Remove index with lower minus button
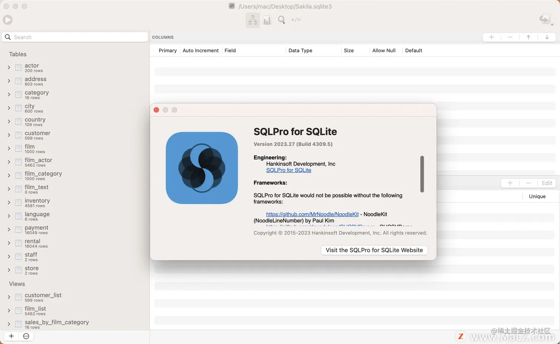The image size is (560, 344). (529, 183)
